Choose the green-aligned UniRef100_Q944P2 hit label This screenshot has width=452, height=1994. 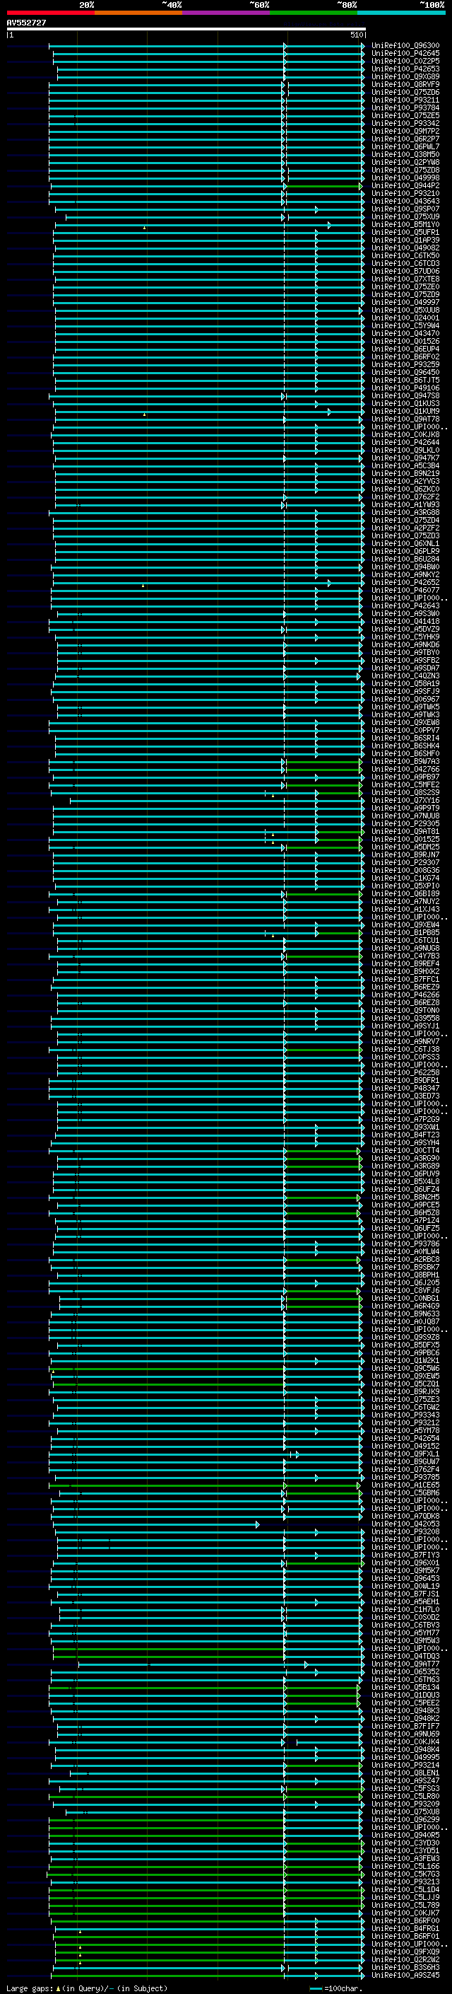(x=405, y=186)
